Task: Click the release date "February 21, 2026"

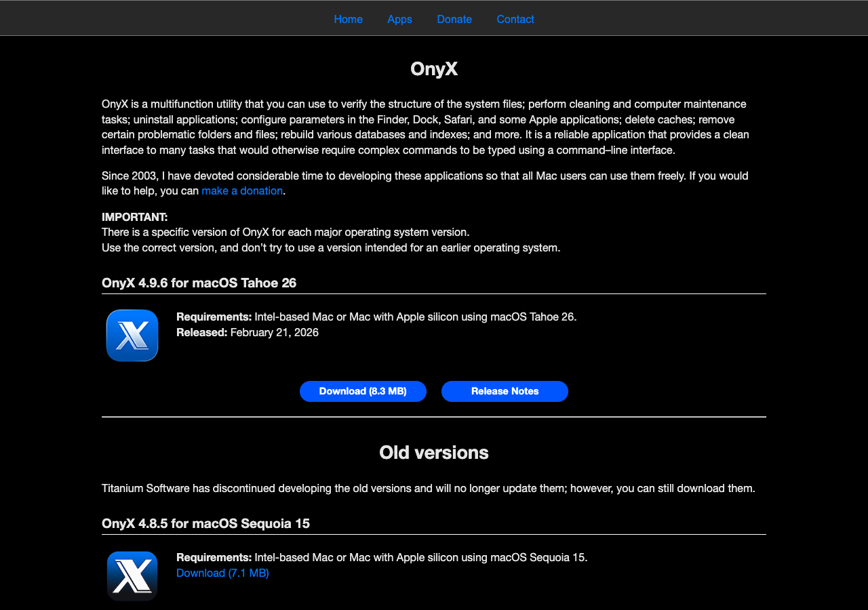Action: pyautogui.click(x=274, y=332)
